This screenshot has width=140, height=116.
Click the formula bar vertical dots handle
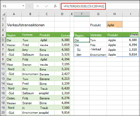point(29,6)
